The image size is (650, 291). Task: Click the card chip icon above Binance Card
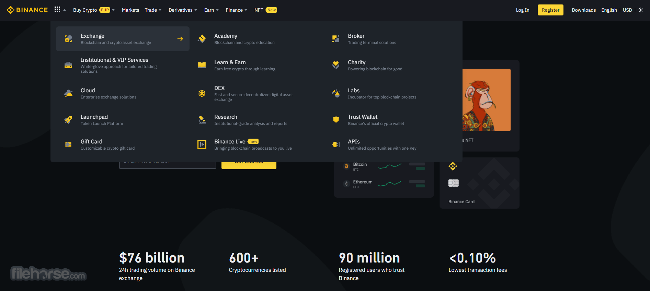[453, 183]
